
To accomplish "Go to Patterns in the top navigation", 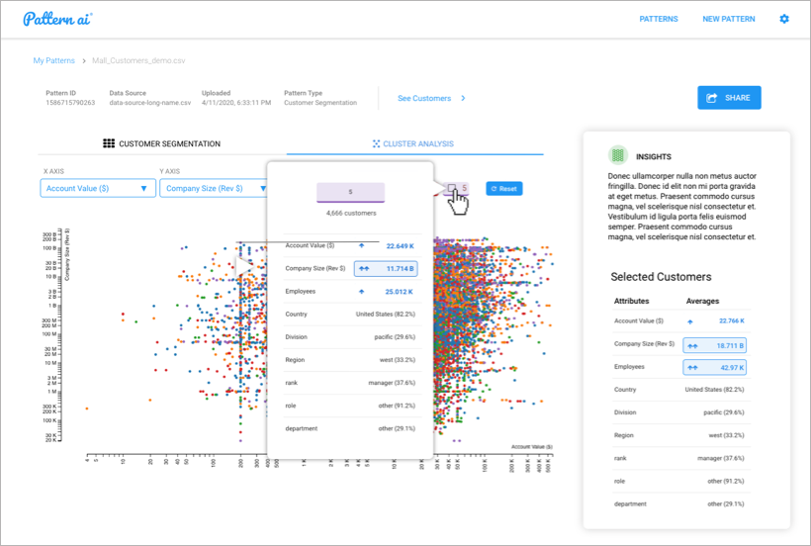I will pos(659,19).
